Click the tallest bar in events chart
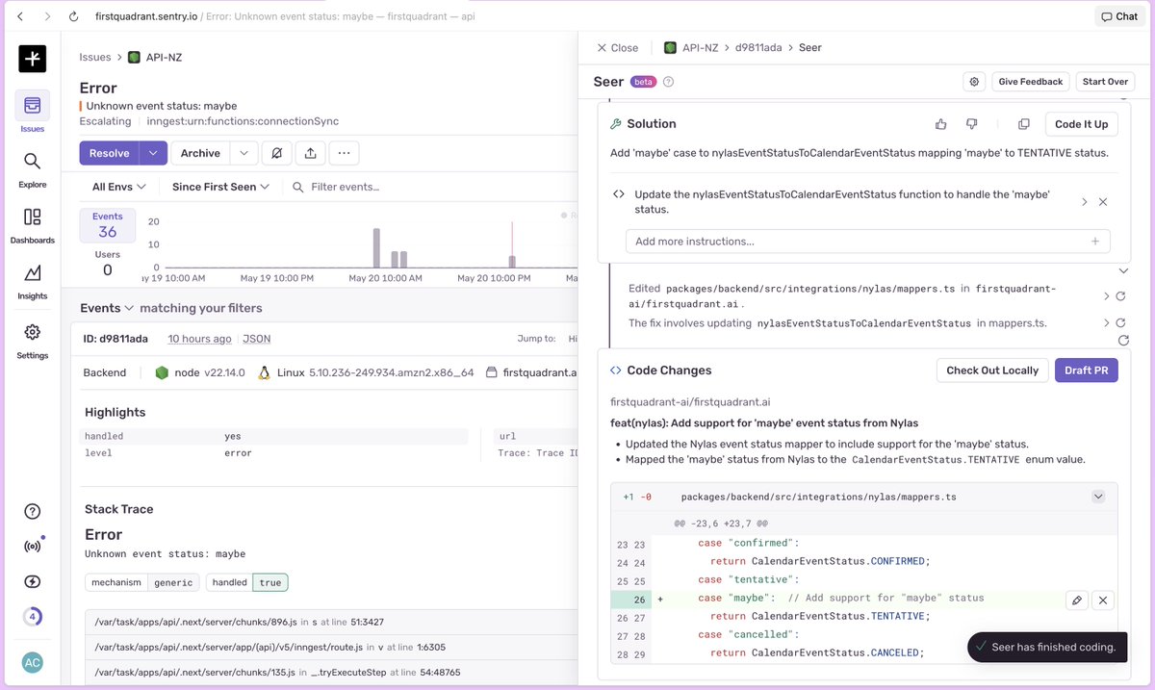 tap(376, 248)
